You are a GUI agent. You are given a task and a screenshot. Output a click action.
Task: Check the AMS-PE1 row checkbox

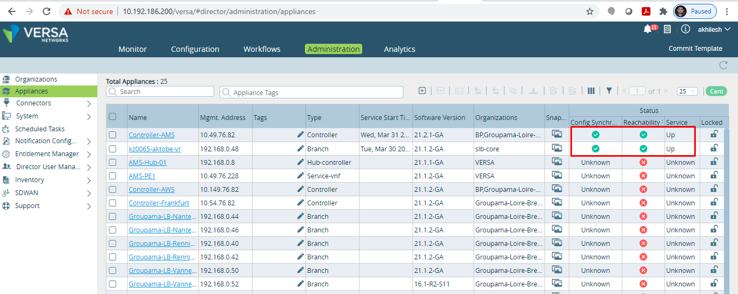point(112,176)
